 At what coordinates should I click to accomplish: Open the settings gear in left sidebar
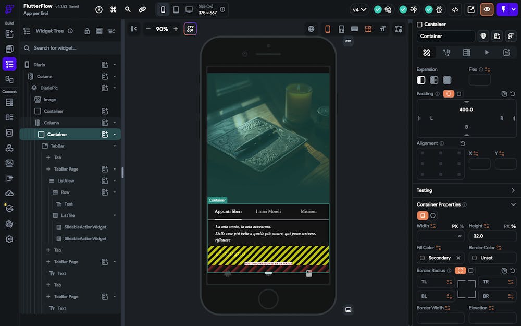point(9,239)
